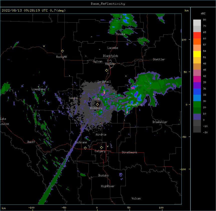This screenshot has height=211, width=216.
Task: Click the Sylvan label
Action: [x=98, y=61]
